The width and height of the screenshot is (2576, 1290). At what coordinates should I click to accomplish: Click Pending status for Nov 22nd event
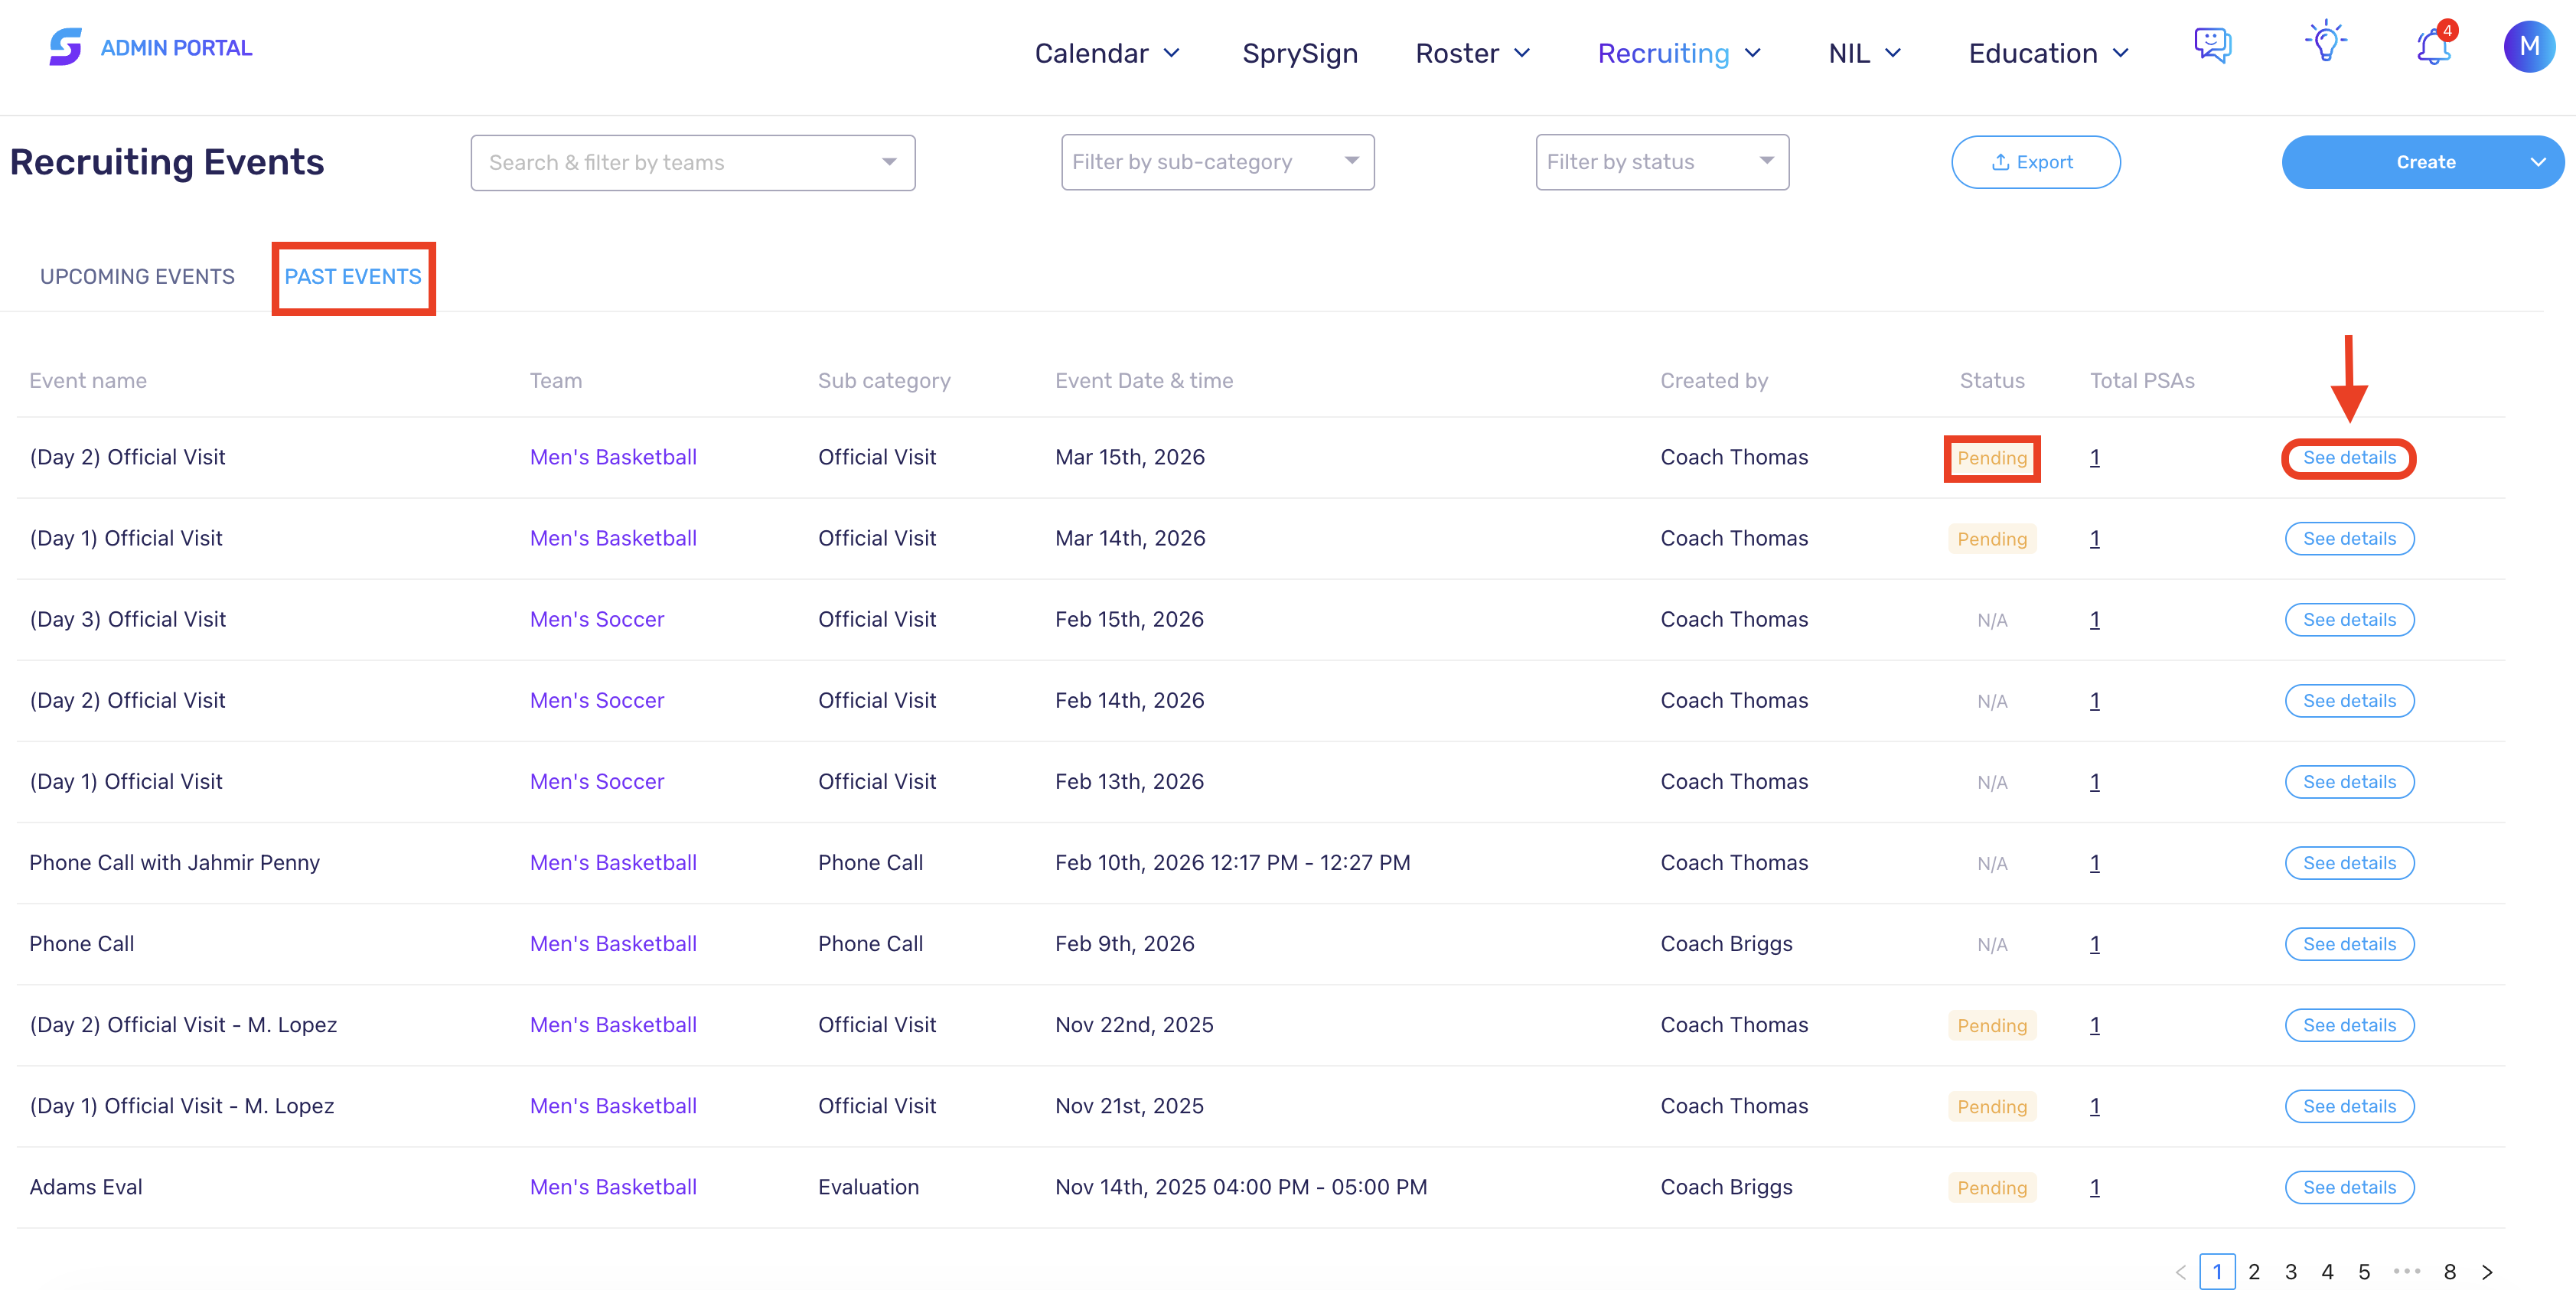pyautogui.click(x=1991, y=1025)
